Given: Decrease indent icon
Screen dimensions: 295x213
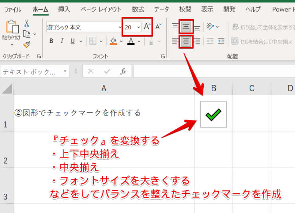Looking at the screenshot, I should pyautogui.click(x=210, y=41).
